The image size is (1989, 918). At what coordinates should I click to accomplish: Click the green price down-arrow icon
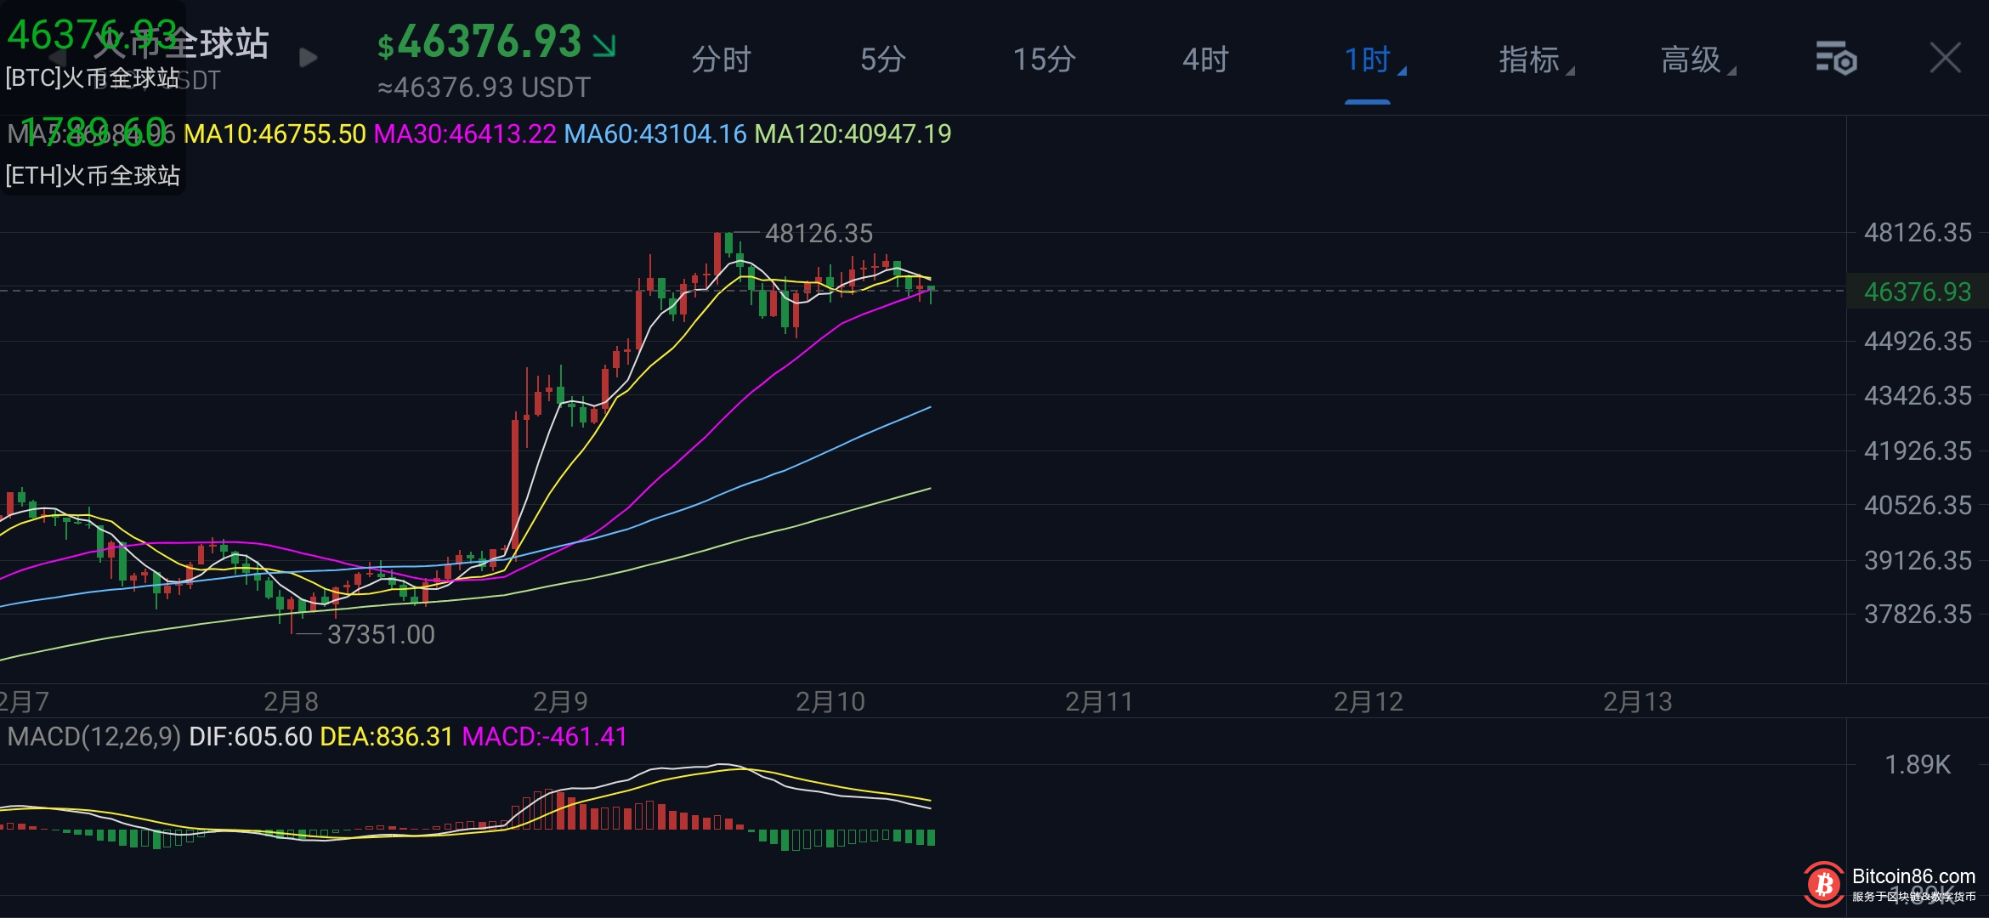point(604,45)
